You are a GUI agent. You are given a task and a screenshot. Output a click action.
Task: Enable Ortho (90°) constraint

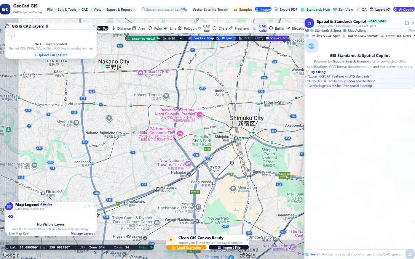point(251,38)
